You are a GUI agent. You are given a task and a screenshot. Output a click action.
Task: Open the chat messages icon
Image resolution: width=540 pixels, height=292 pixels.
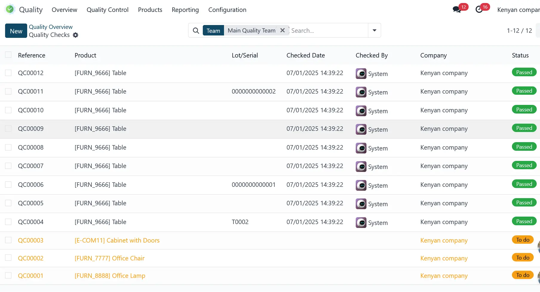(457, 10)
